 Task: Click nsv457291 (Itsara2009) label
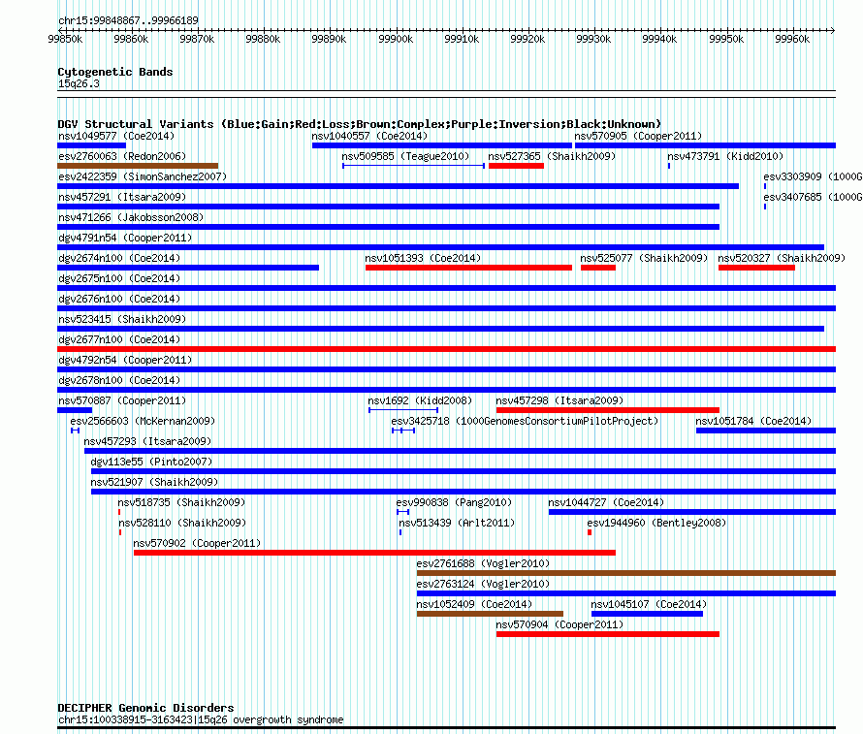[122, 197]
